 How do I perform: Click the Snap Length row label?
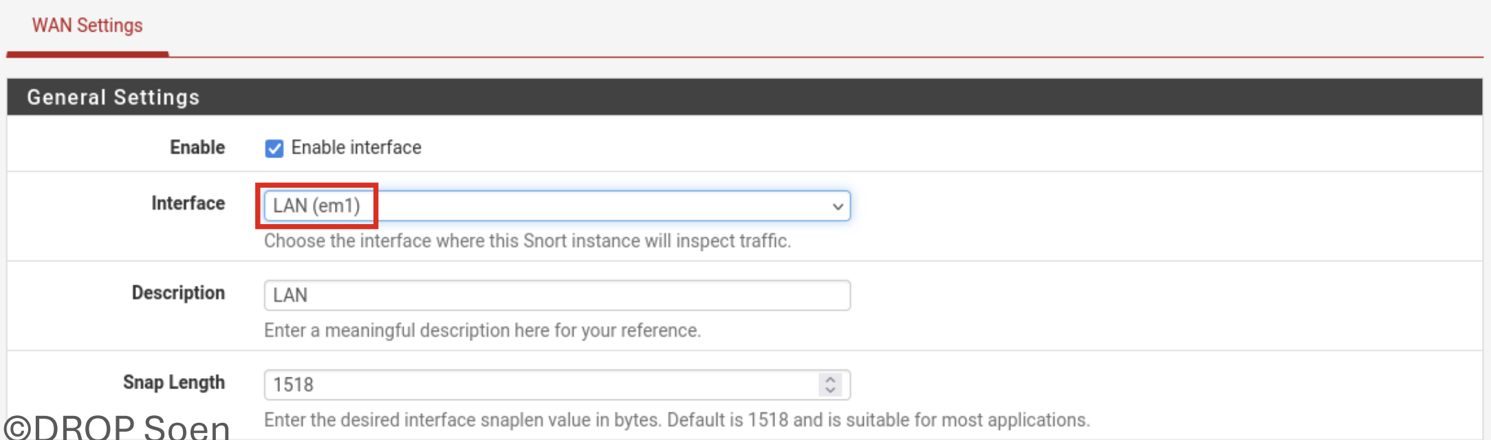(174, 382)
